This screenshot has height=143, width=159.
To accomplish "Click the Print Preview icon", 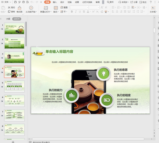I will 27,2.
